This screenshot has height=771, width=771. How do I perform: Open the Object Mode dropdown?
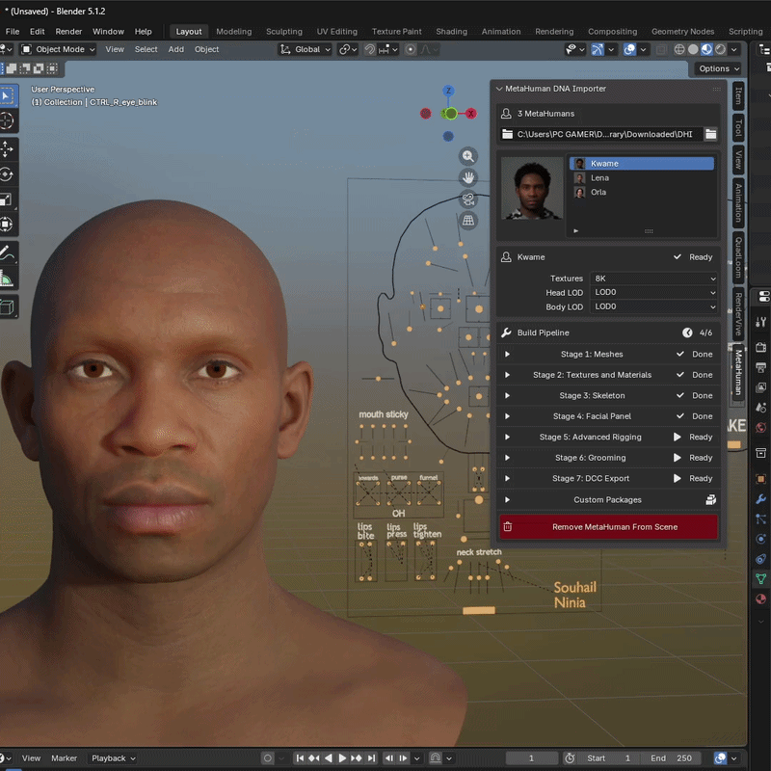click(58, 49)
